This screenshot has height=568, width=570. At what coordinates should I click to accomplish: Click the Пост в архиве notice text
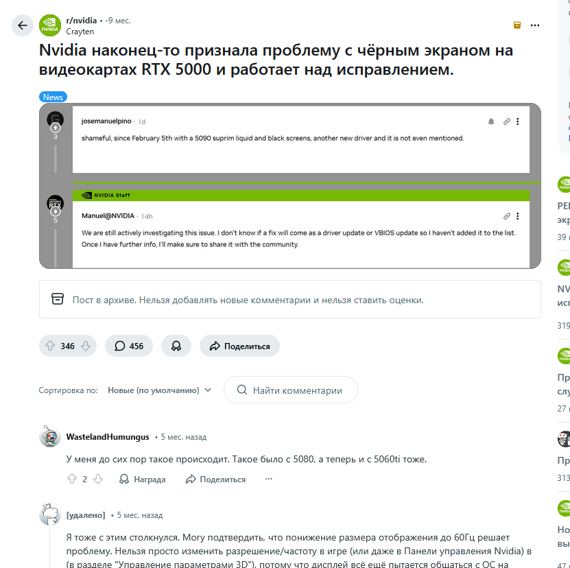pyautogui.click(x=248, y=300)
